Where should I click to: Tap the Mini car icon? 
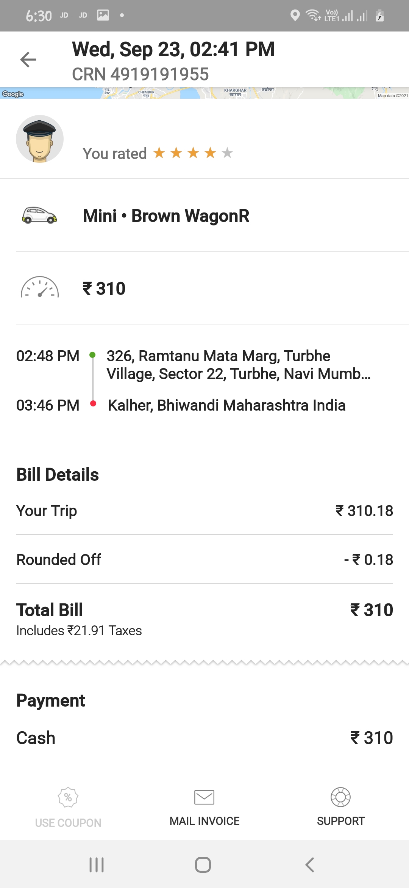(x=39, y=216)
